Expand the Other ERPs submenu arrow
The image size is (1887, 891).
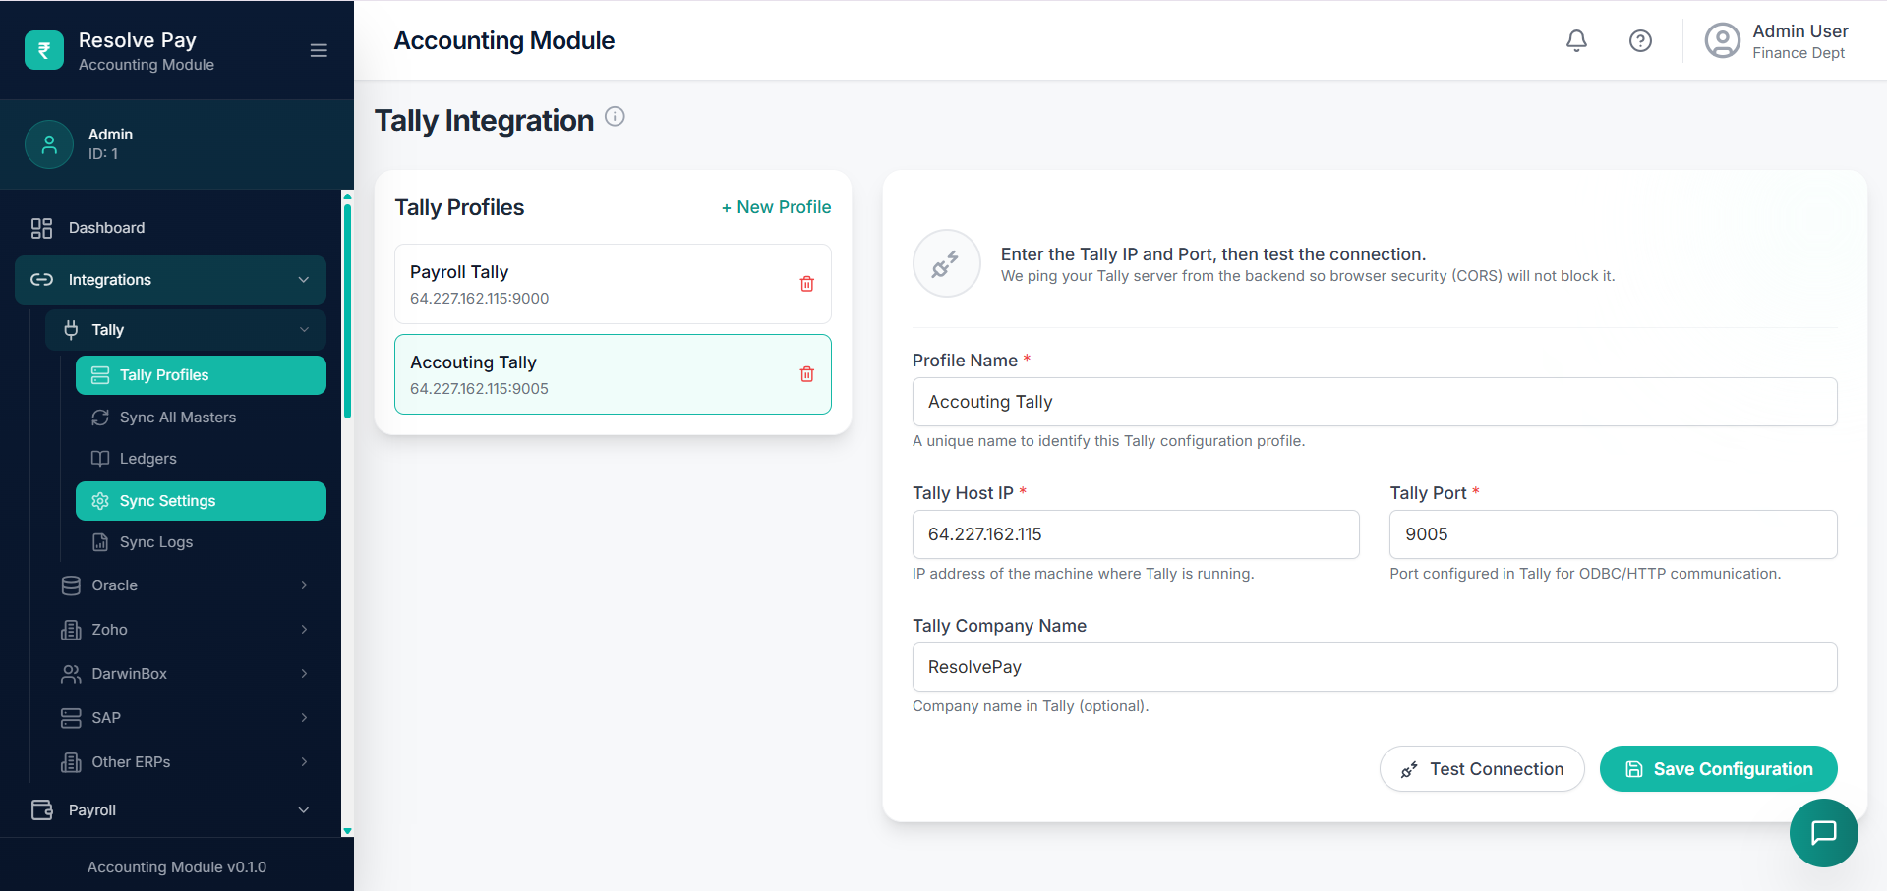tap(304, 762)
